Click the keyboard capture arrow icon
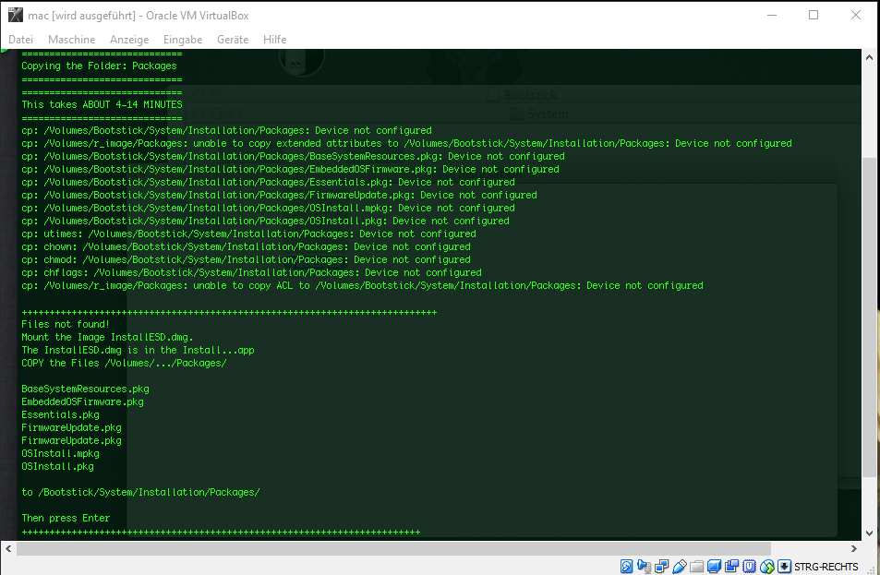Screen dimensions: 880x575 coord(784,566)
